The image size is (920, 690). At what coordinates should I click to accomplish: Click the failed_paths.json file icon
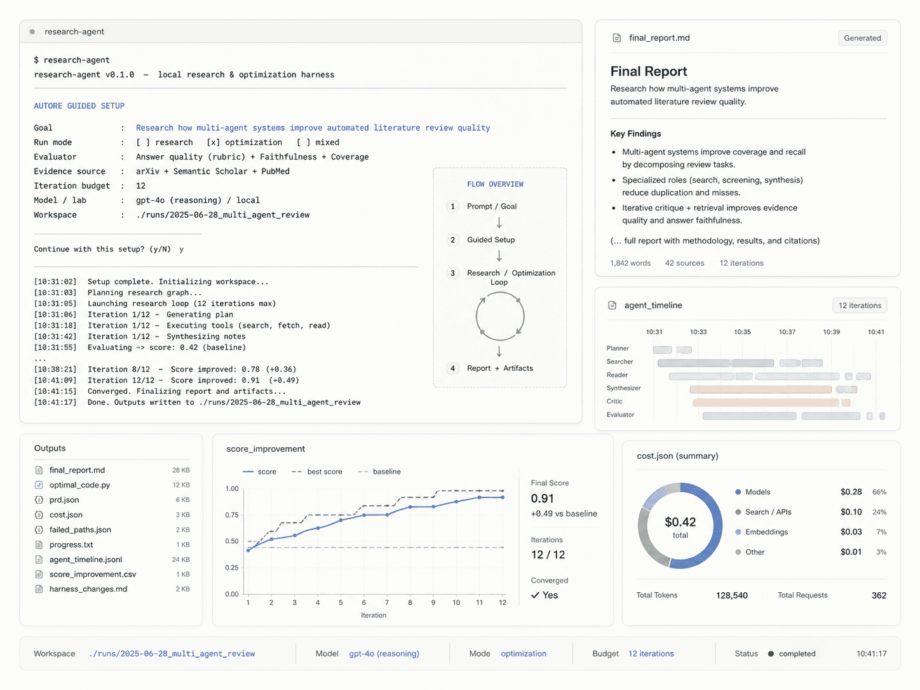pos(39,530)
